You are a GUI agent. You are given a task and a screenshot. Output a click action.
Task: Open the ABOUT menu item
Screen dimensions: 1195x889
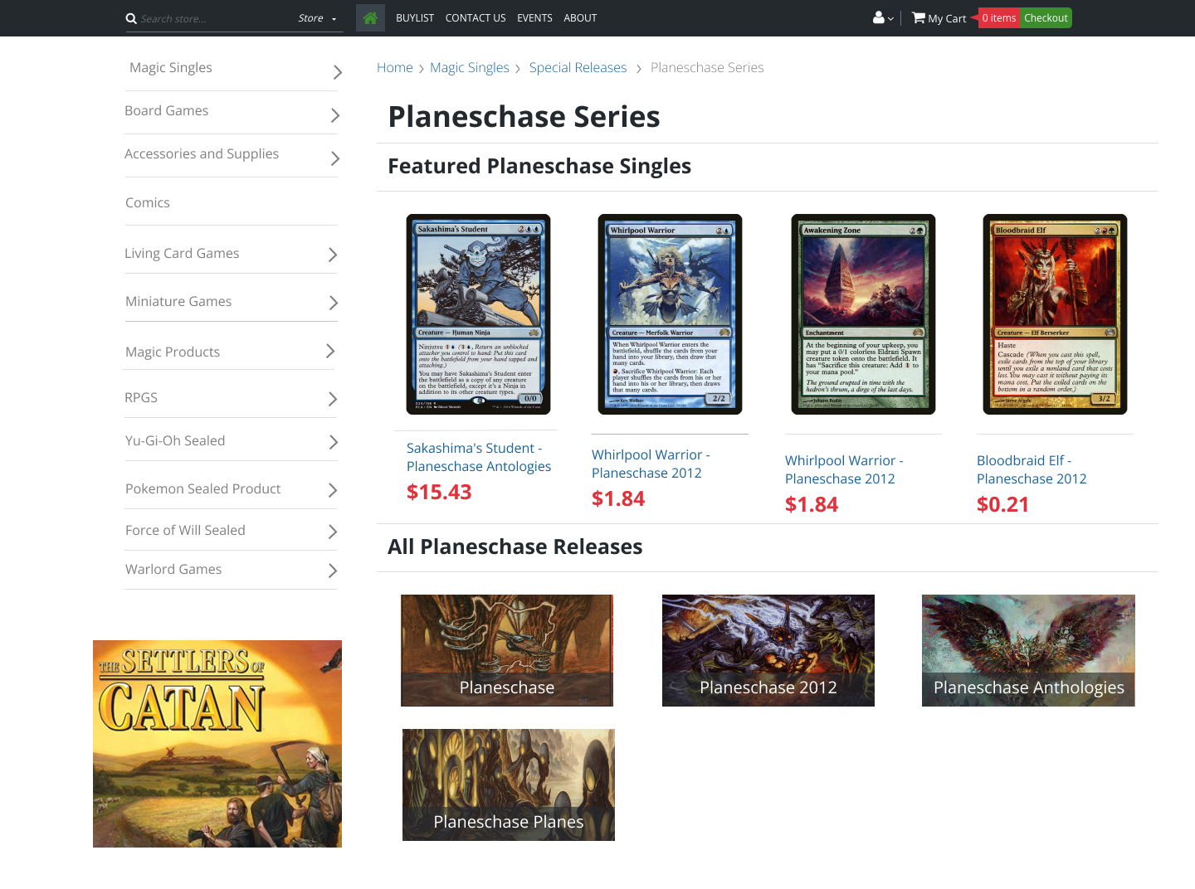click(x=580, y=18)
